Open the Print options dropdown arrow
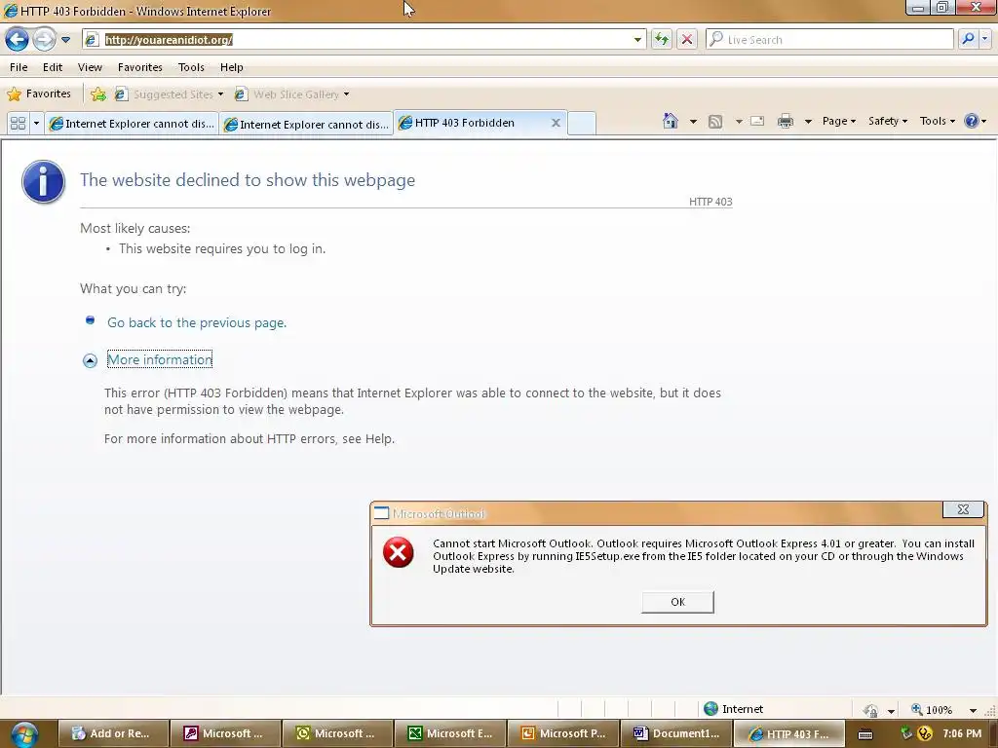 pos(808,121)
